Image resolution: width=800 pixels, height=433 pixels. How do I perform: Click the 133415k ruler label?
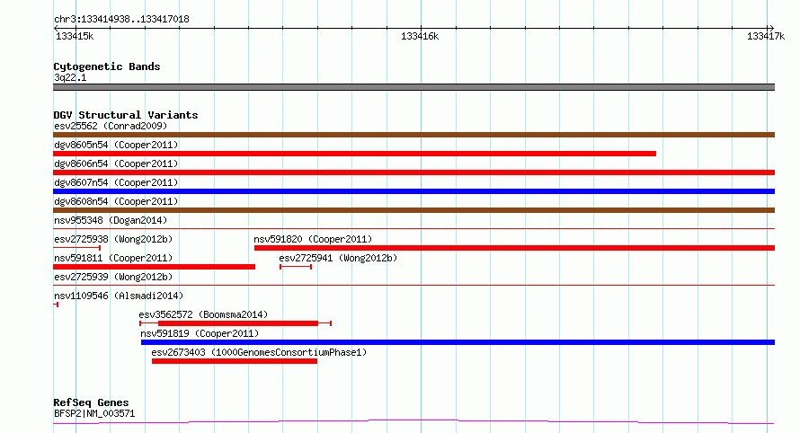[75, 36]
